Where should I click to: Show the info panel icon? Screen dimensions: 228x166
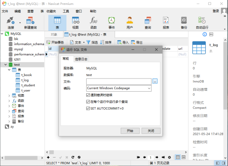click(204, 35)
